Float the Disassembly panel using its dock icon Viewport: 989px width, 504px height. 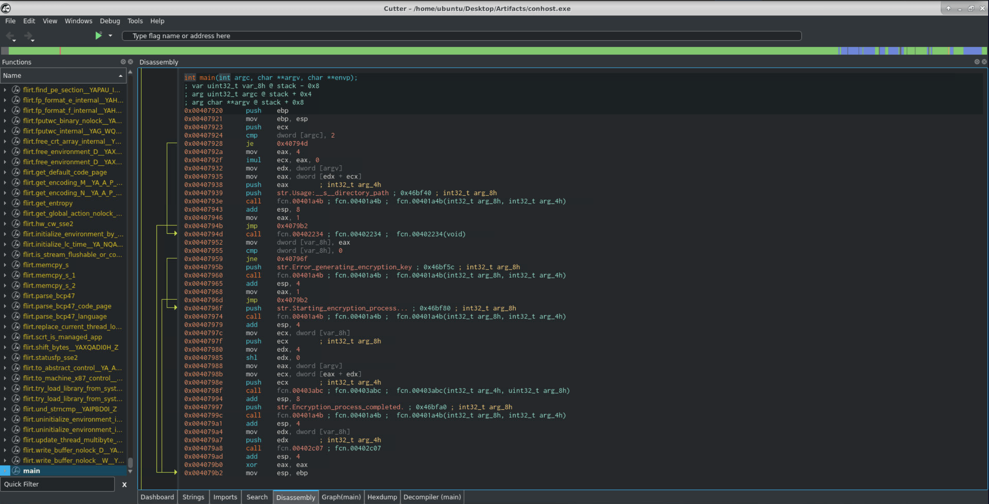pyautogui.click(x=977, y=62)
